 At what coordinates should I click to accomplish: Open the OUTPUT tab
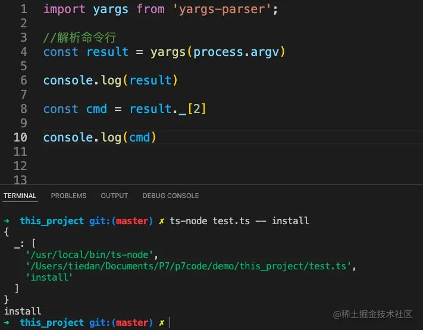(x=114, y=196)
